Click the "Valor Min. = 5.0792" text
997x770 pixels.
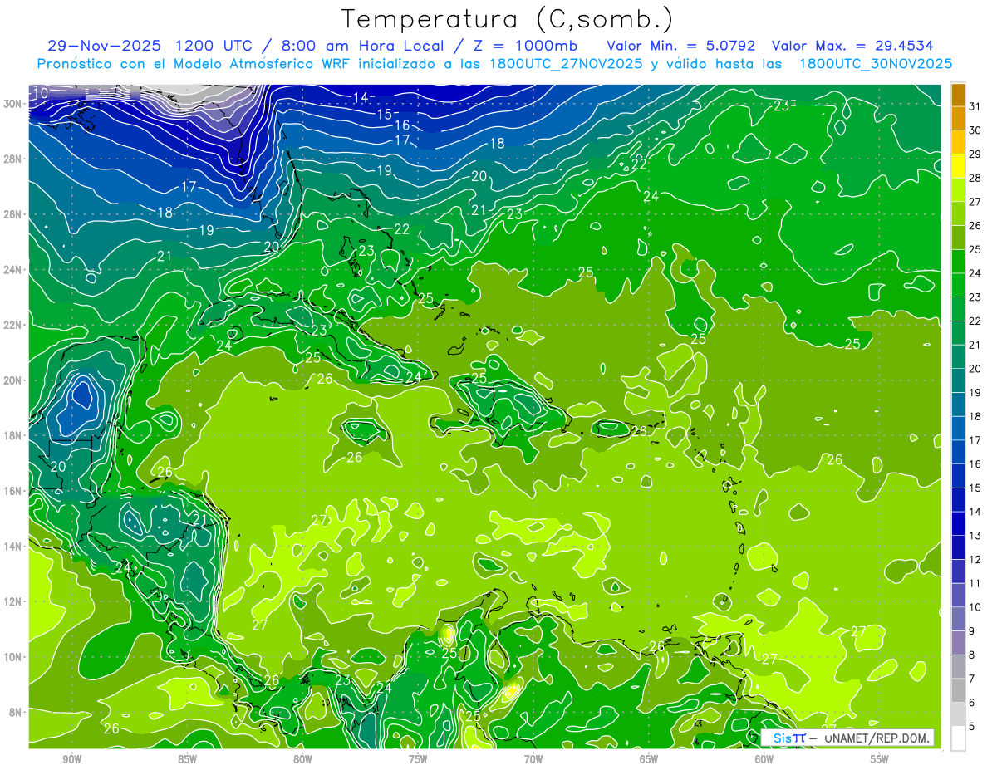(x=681, y=45)
